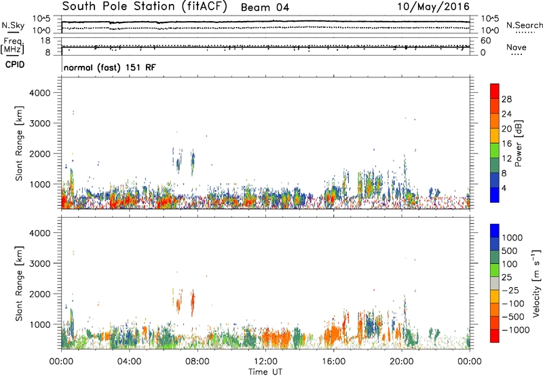This screenshot has height=376, width=543.
Task: Click the red top segment of the Power color bar
Action: pos(495,91)
